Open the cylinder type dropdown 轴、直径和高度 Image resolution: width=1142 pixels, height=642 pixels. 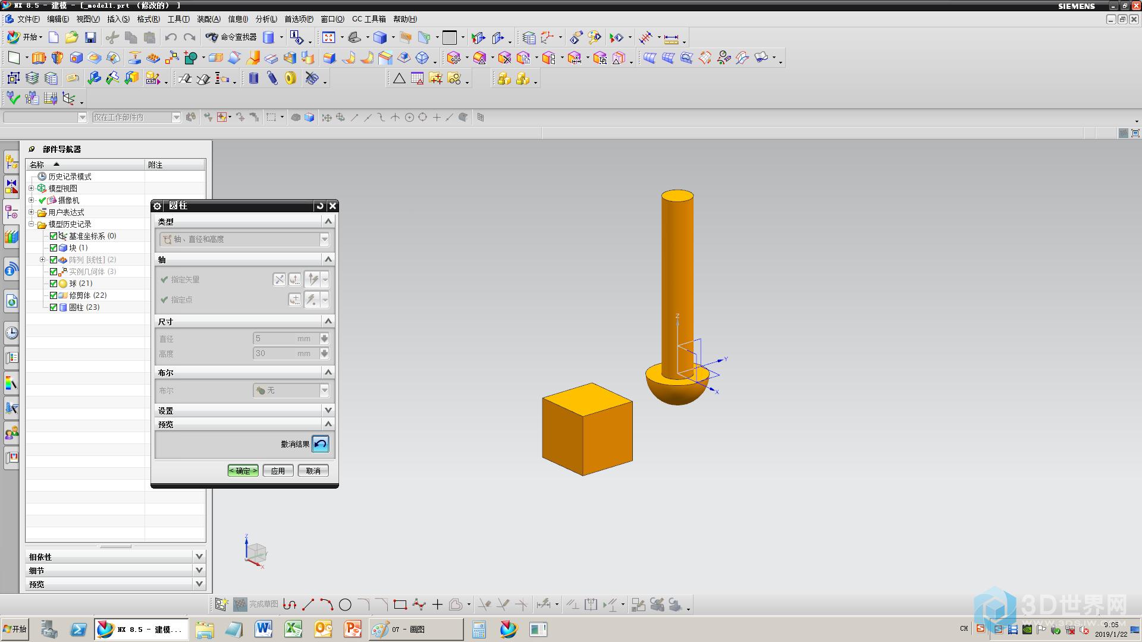[x=244, y=239]
